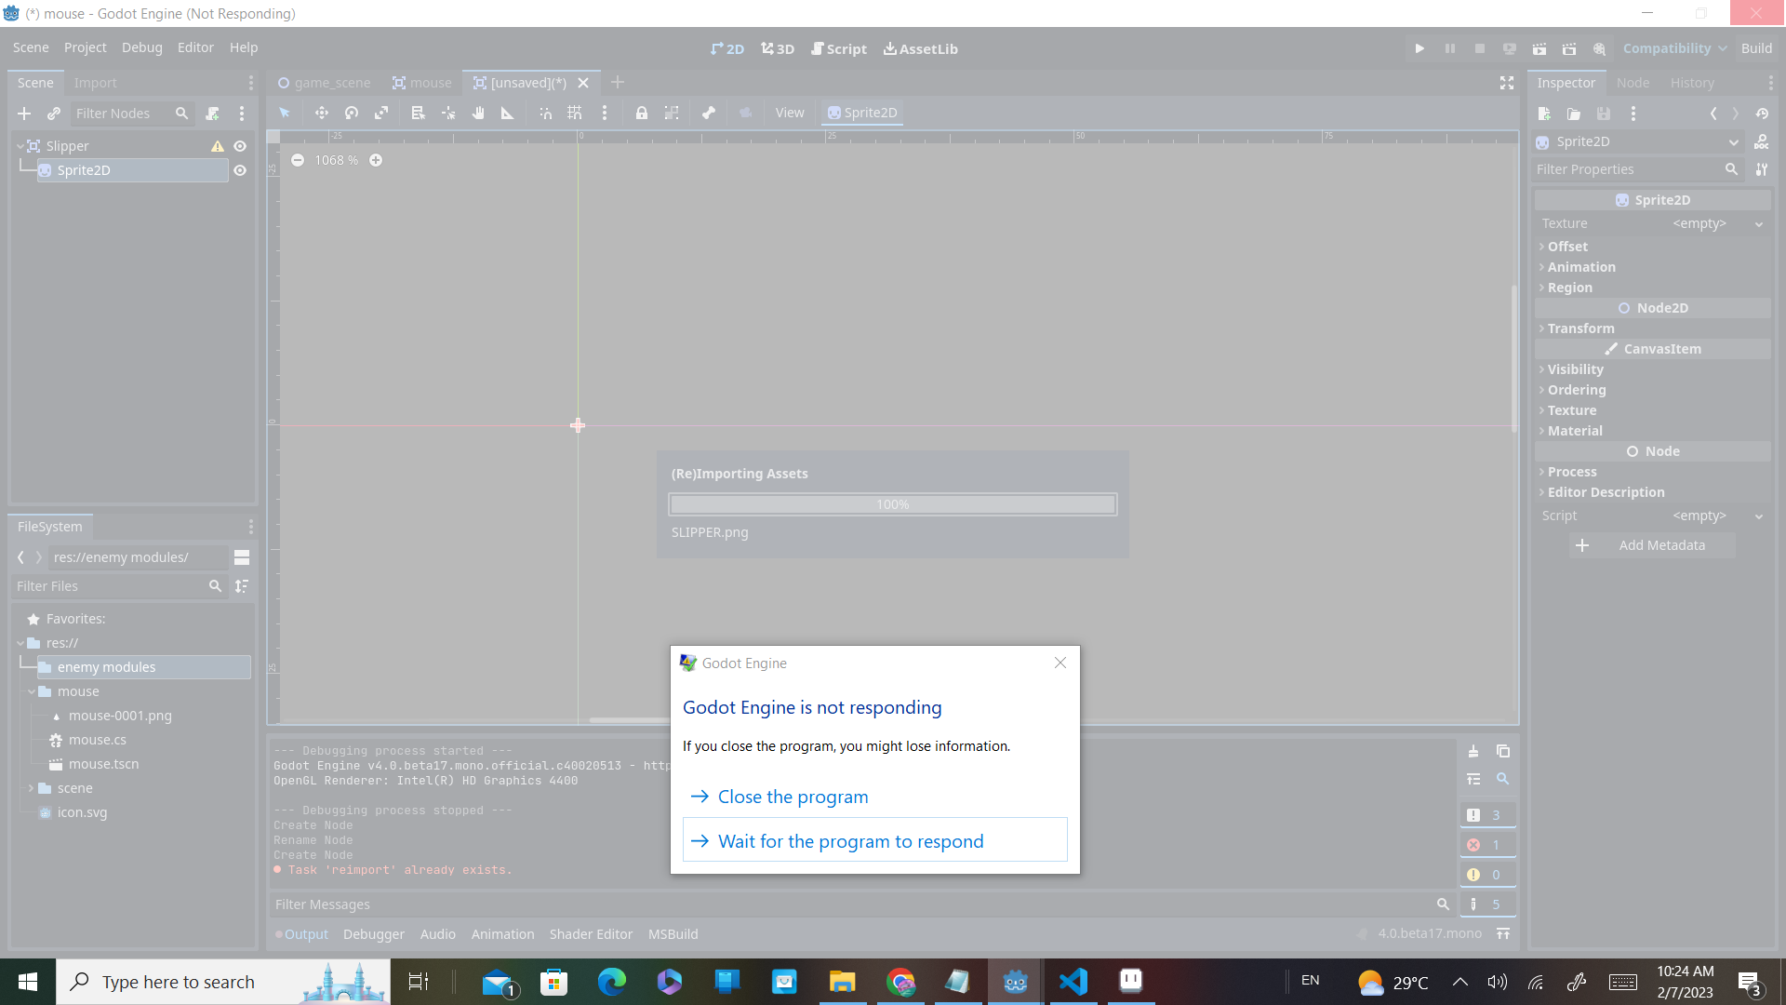Open the search in the Output panel
Screen dimensions: 1786x1005
(1504, 779)
